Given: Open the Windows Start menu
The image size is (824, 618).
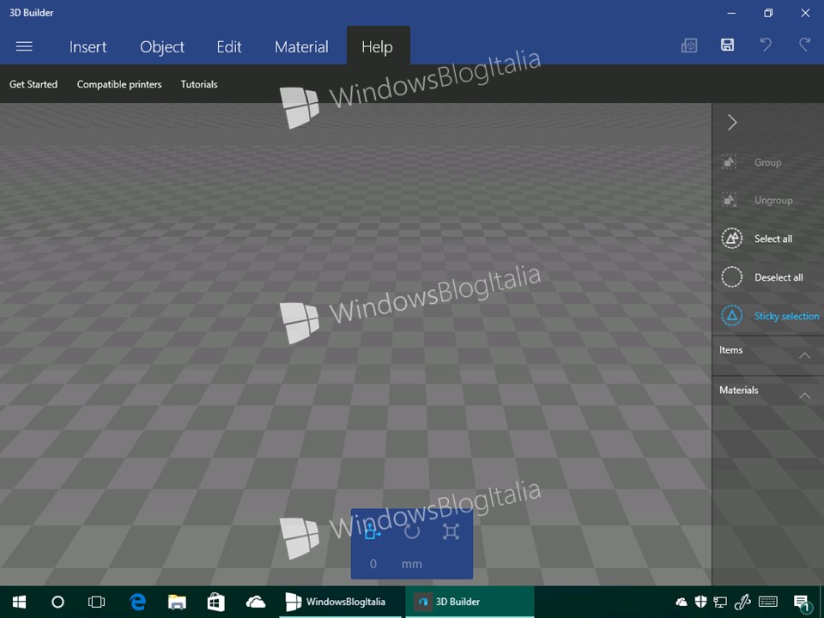Looking at the screenshot, I should tap(20, 602).
